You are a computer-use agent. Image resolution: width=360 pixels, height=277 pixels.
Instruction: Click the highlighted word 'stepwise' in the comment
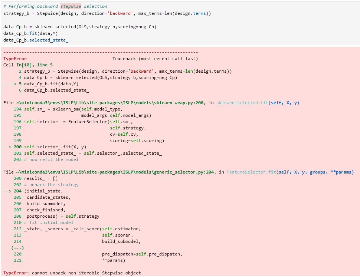tap(71, 6)
